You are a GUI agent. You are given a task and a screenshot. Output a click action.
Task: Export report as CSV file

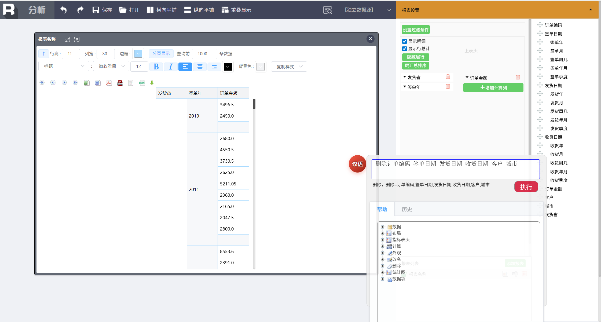click(x=142, y=83)
